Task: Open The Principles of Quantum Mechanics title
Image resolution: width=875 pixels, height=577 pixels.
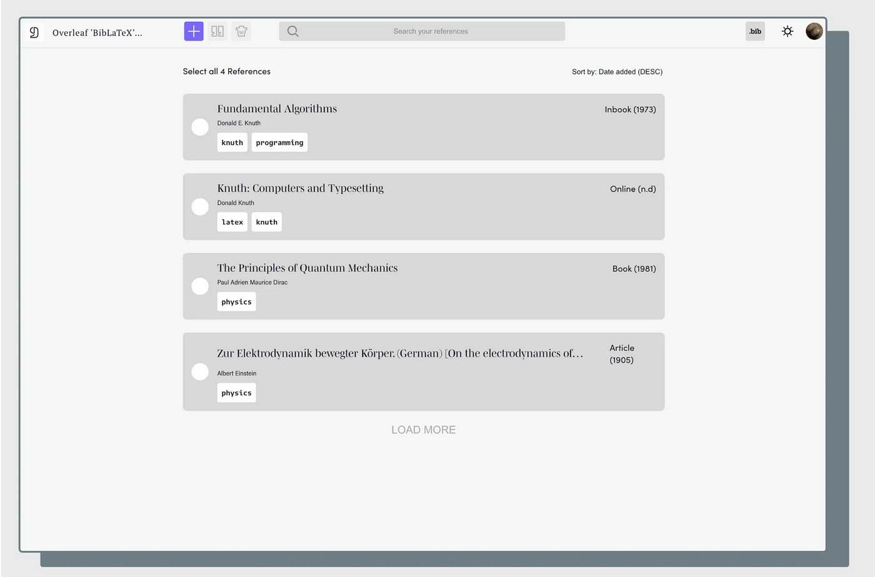Action: [x=307, y=268]
